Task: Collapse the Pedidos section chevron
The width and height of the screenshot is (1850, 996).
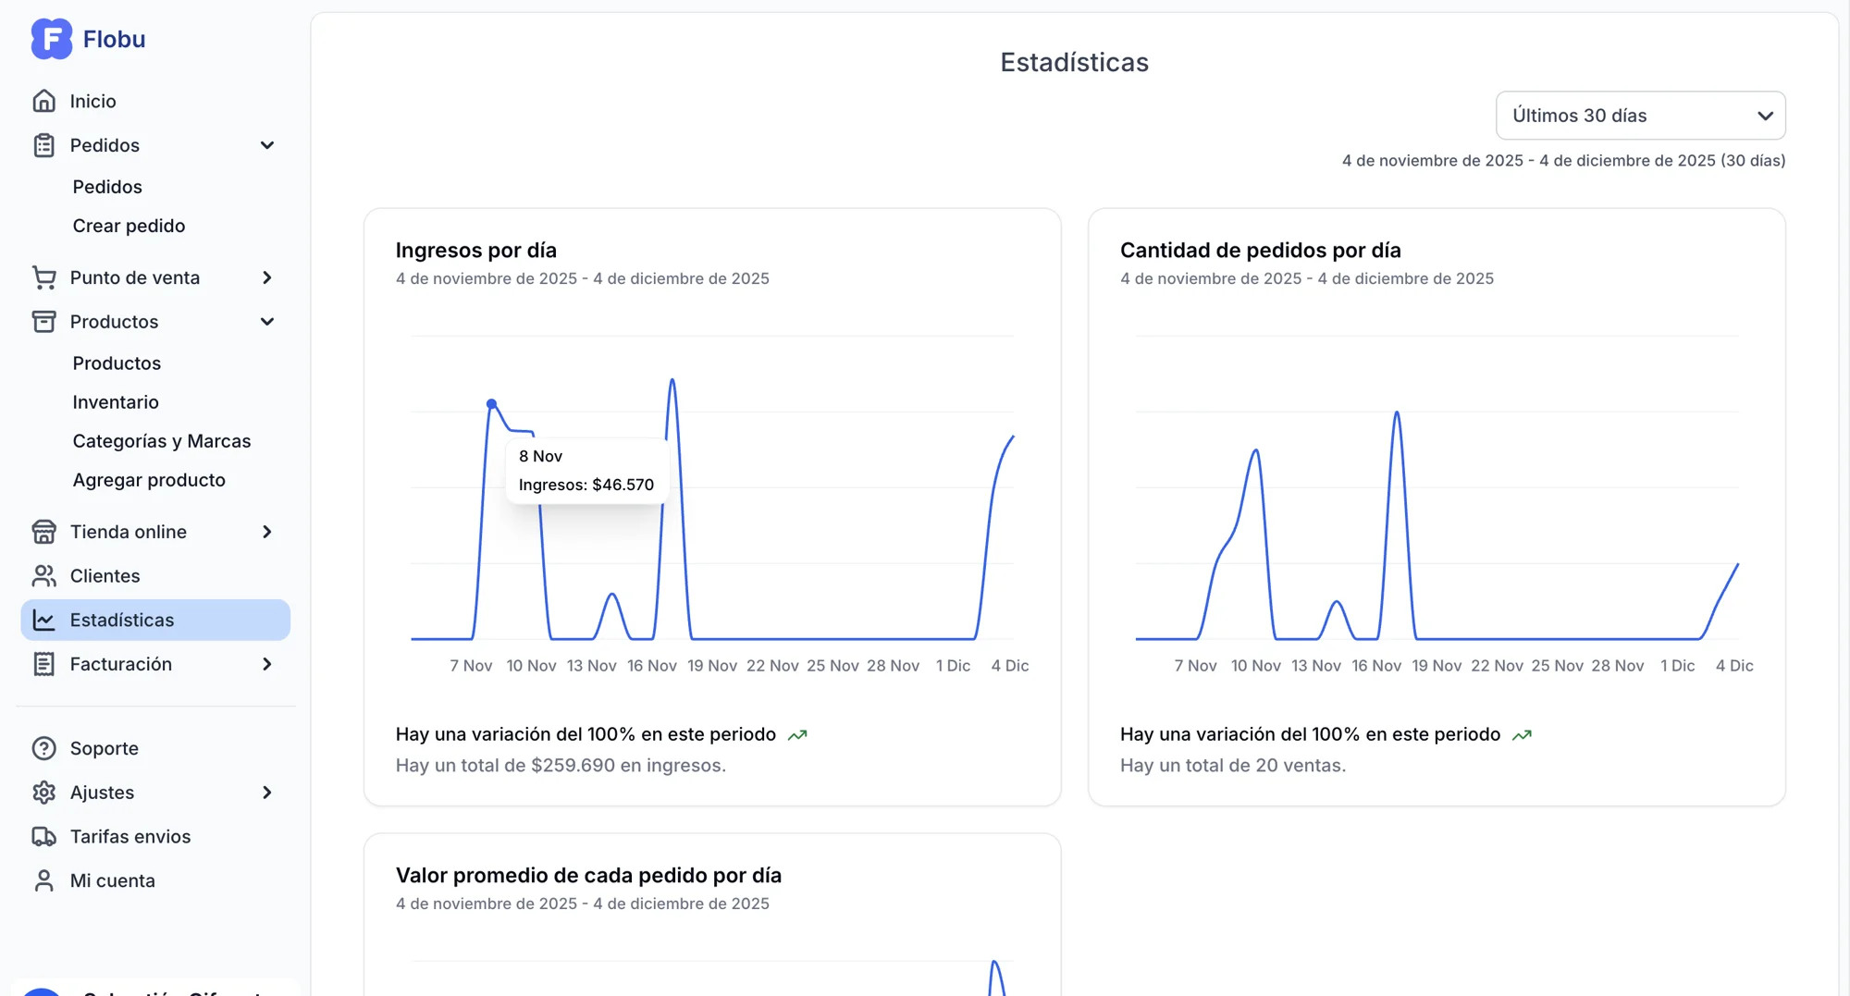Action: 267,145
